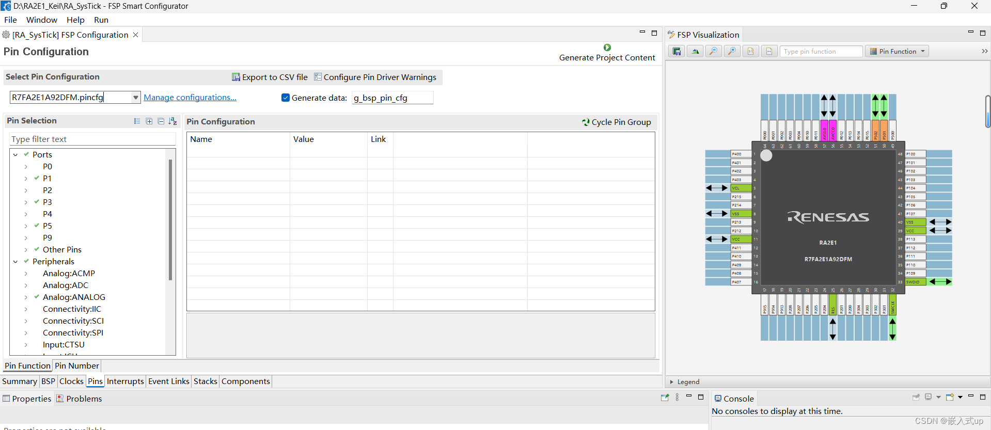The image size is (991, 430).
Task: Open the Run menu
Action: click(x=101, y=20)
